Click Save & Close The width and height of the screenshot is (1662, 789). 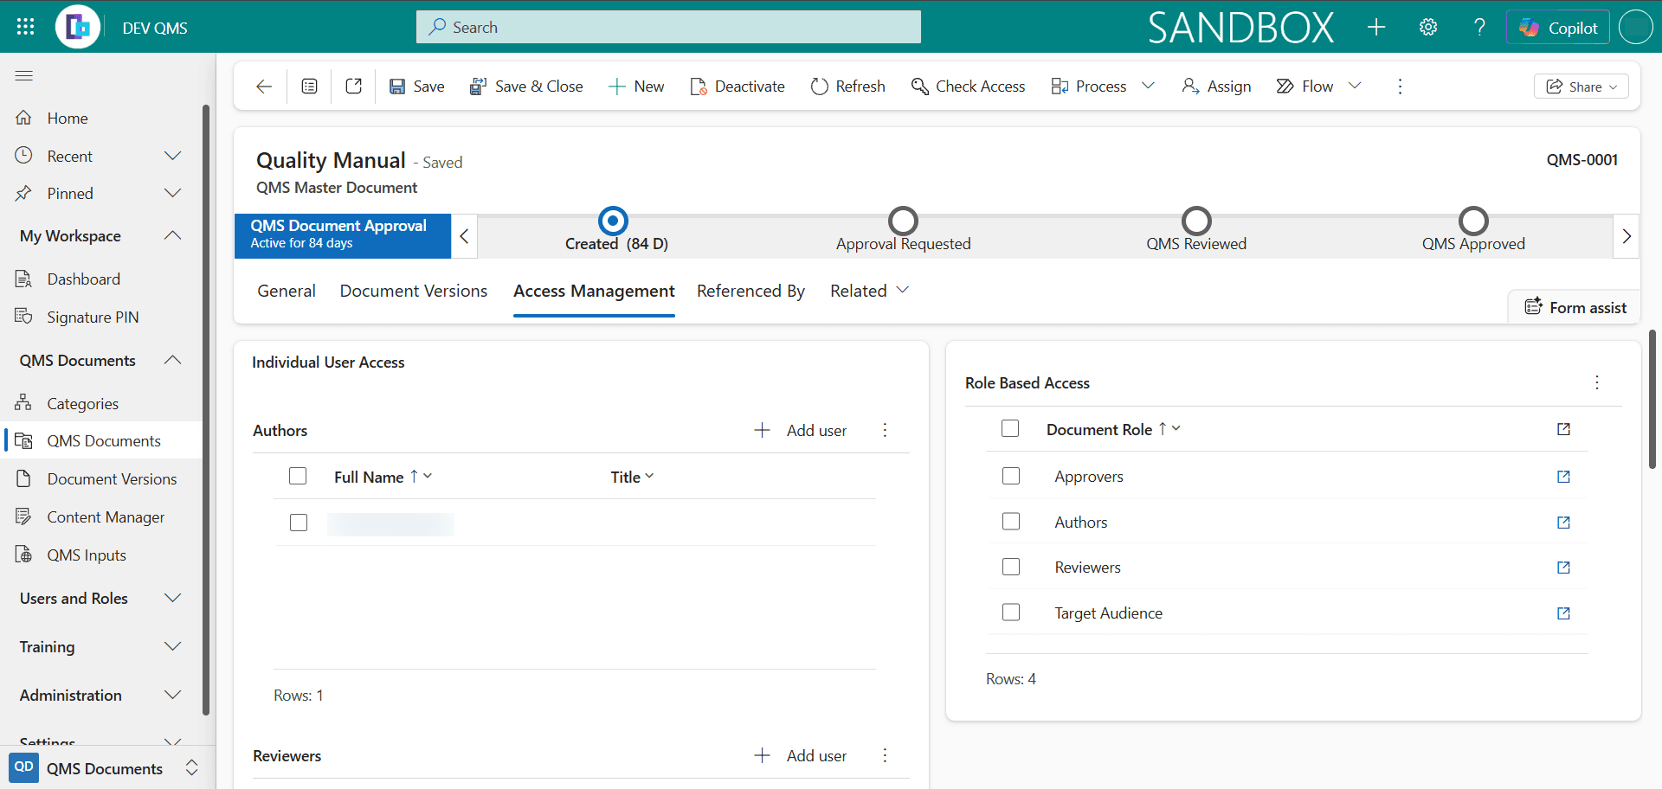[526, 87]
